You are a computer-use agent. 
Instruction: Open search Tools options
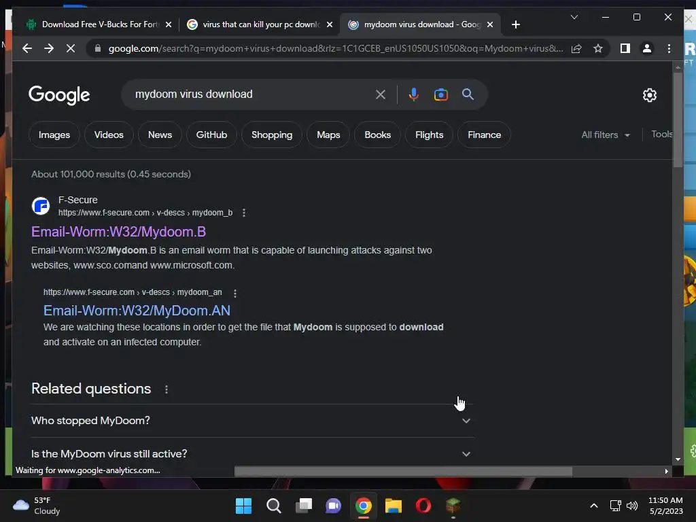click(661, 134)
